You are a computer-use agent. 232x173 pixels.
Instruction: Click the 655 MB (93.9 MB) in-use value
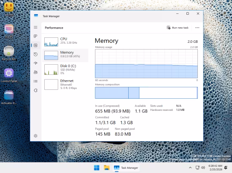[x=113, y=111]
